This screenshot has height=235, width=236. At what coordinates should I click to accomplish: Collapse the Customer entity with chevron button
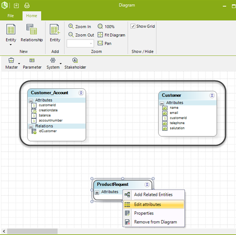click(212, 95)
